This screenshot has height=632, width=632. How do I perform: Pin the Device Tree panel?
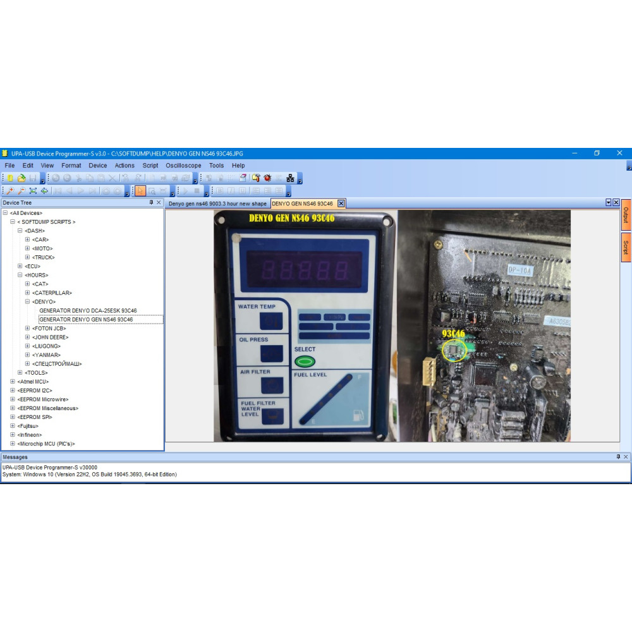pyautogui.click(x=151, y=202)
